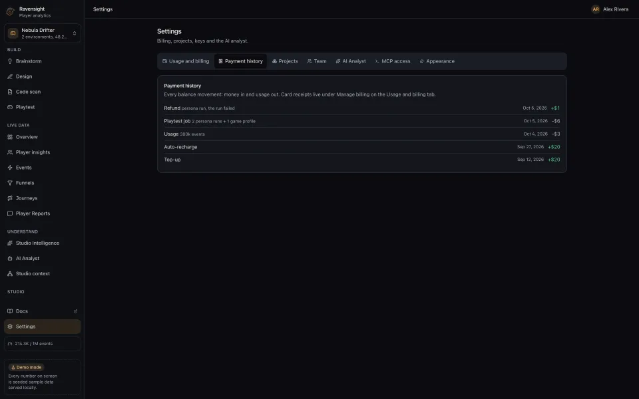
Task: Click the Journeys route icon
Action: 10,198
